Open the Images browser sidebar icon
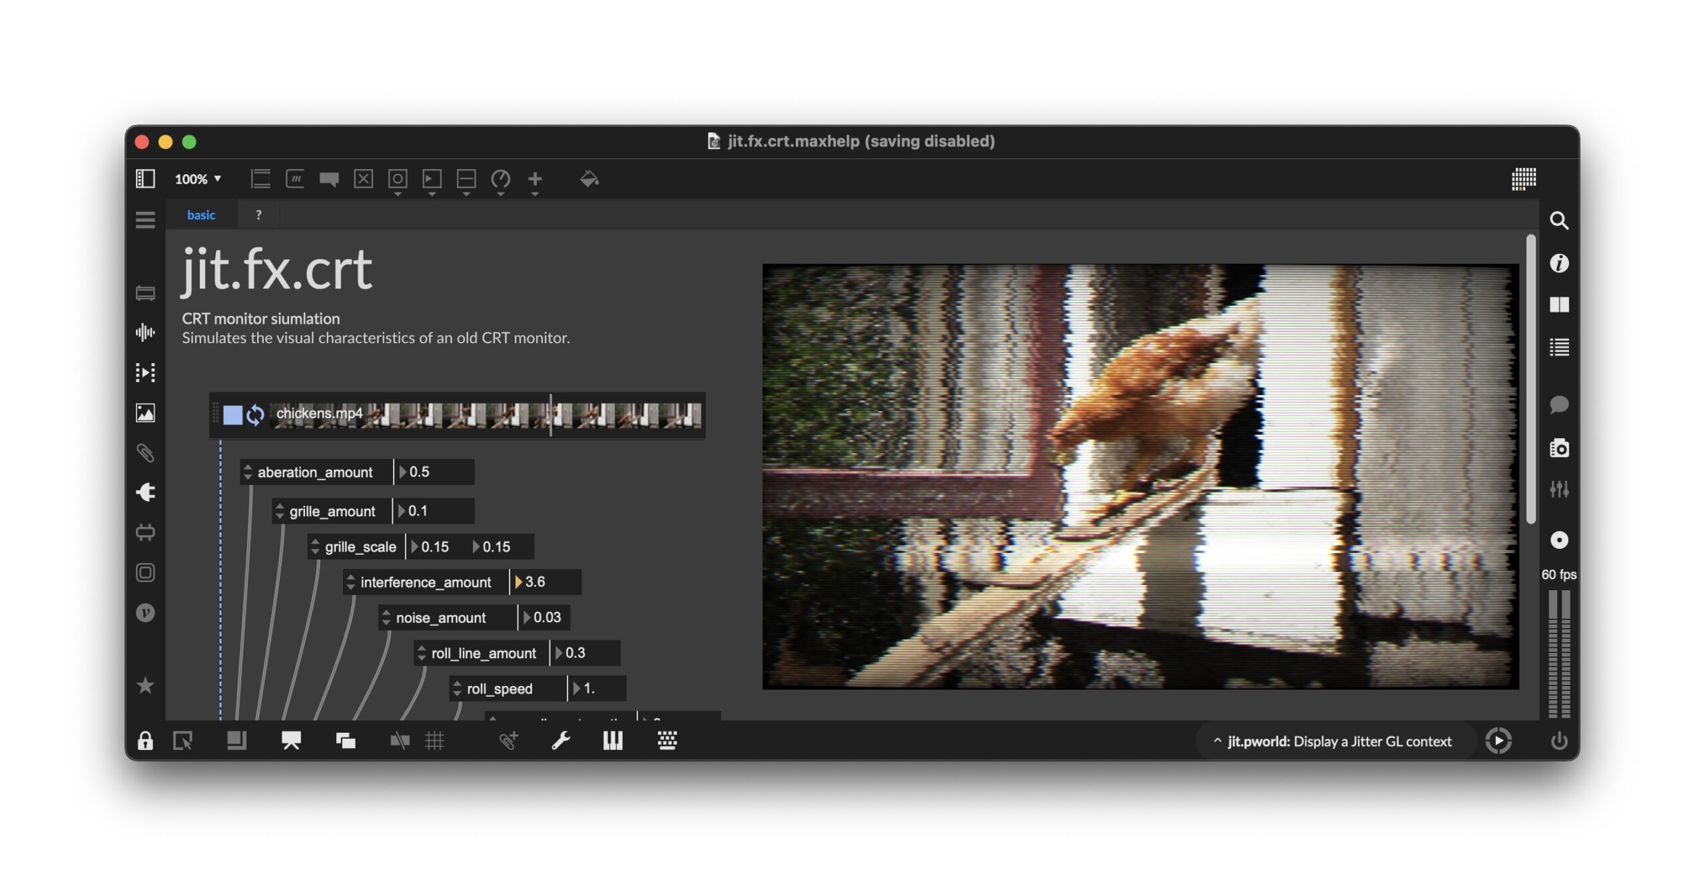 coord(145,413)
